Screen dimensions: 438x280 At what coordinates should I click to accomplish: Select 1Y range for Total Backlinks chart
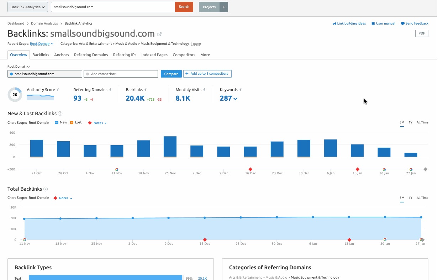point(411,198)
